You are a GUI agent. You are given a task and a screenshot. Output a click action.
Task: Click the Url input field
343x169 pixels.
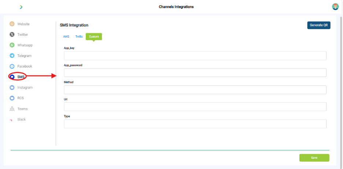pos(195,107)
